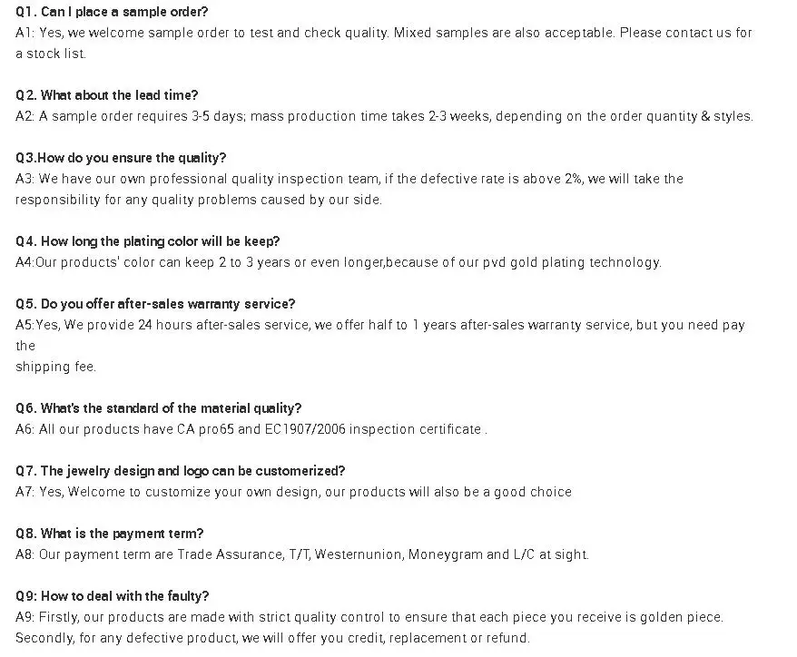Screen dimensions: 797x657
Task: Click the Q4 plating color question heading
Action: [x=148, y=241]
